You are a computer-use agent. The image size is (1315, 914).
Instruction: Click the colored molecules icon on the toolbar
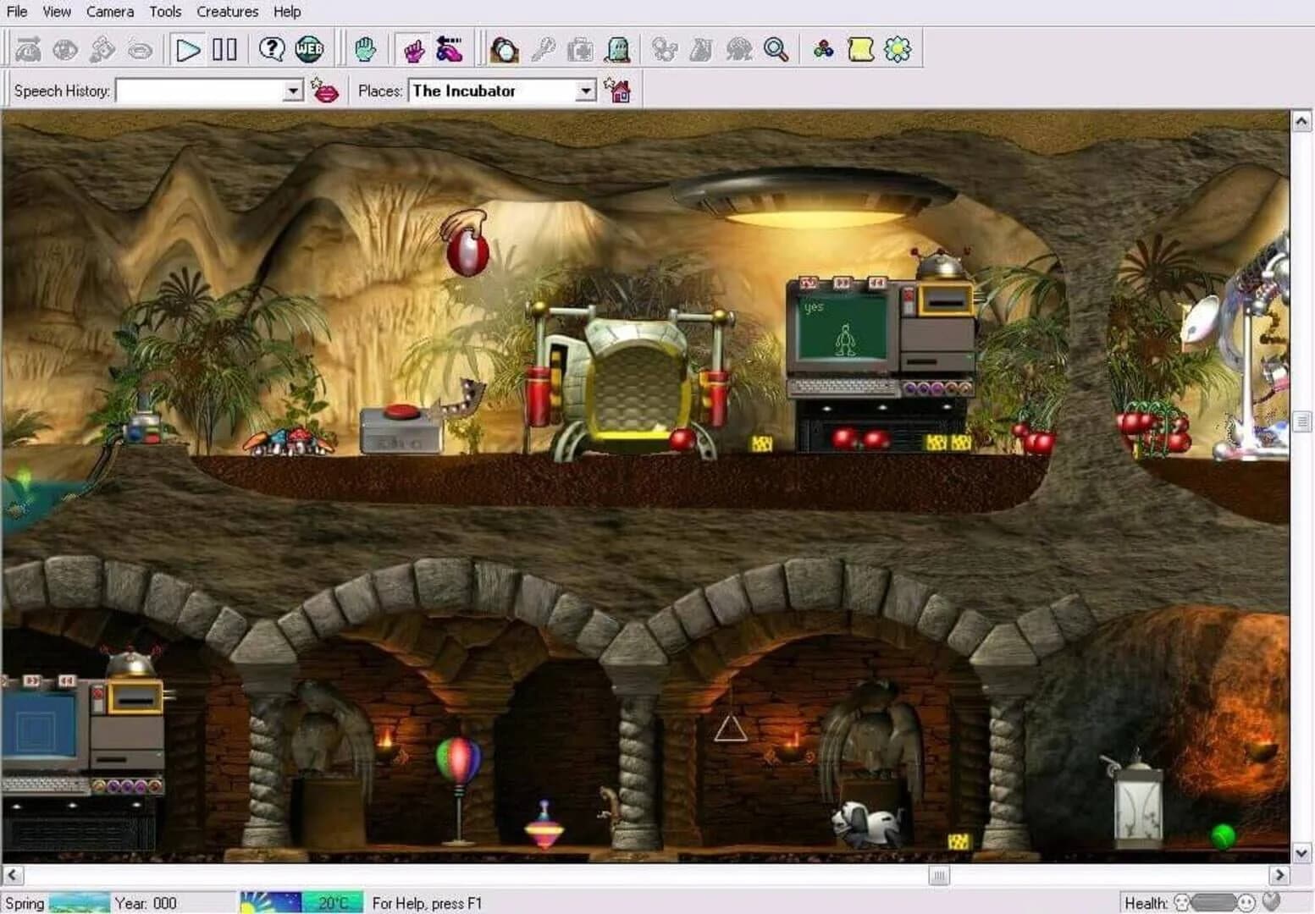click(x=822, y=48)
